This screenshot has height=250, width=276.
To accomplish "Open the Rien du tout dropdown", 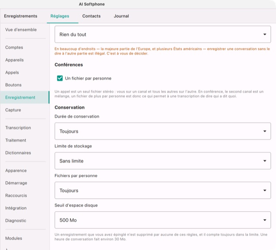I will (x=163, y=34).
